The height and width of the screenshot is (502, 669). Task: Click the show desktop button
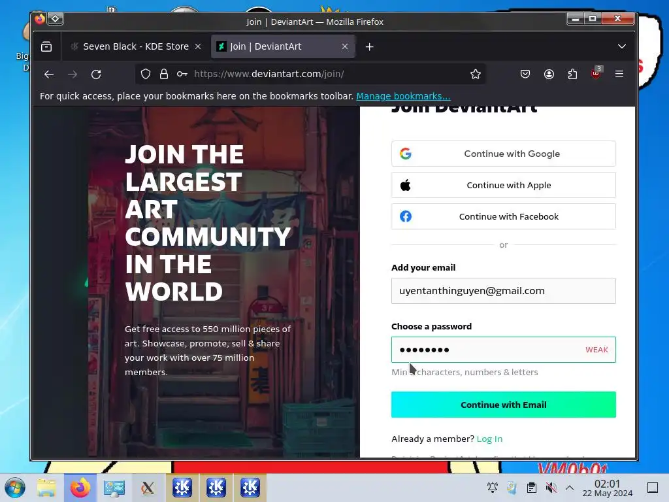[653, 488]
